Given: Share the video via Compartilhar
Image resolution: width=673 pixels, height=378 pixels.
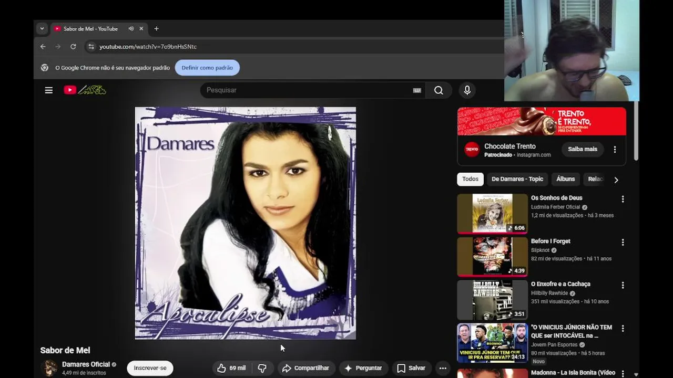Looking at the screenshot, I should 306,368.
